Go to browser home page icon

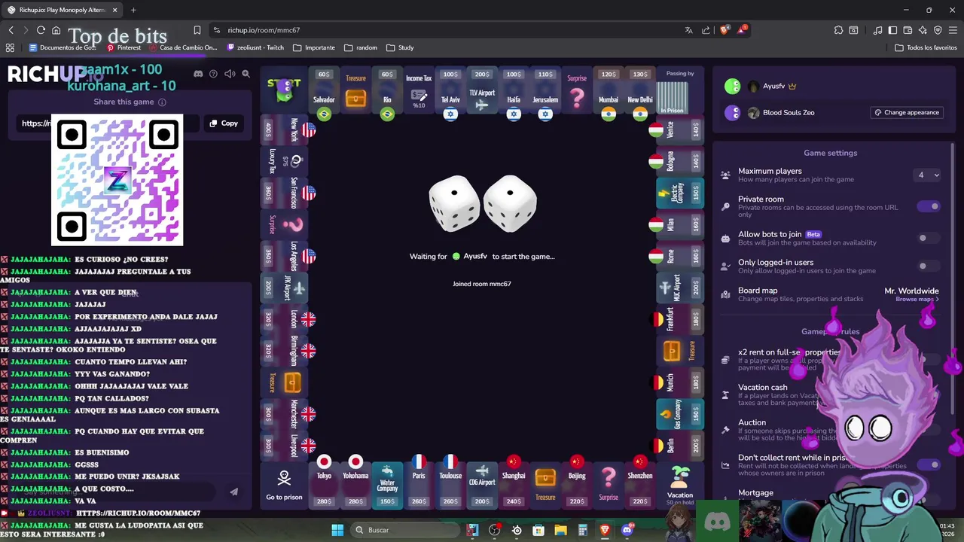pyautogui.click(x=56, y=30)
